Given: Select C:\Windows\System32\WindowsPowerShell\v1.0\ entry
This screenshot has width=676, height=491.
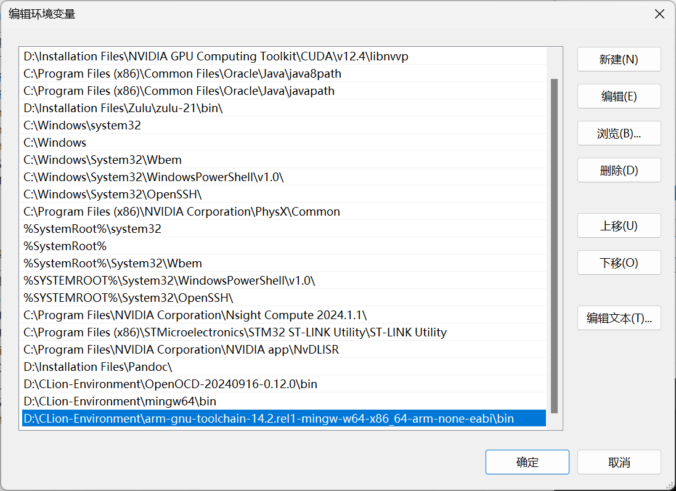Looking at the screenshot, I should point(284,177).
